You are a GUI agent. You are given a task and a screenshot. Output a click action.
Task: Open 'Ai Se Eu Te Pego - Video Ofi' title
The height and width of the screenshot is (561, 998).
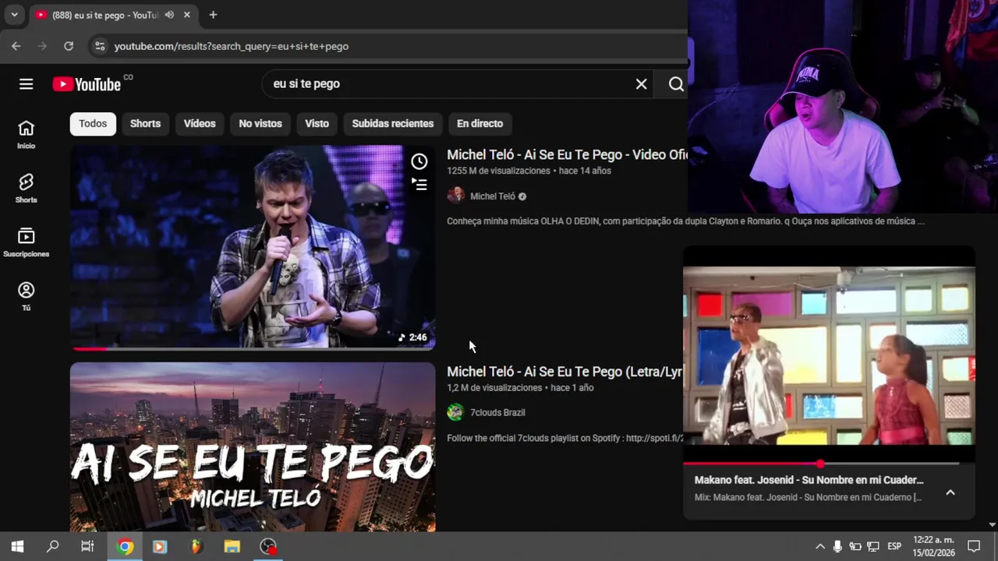567,155
